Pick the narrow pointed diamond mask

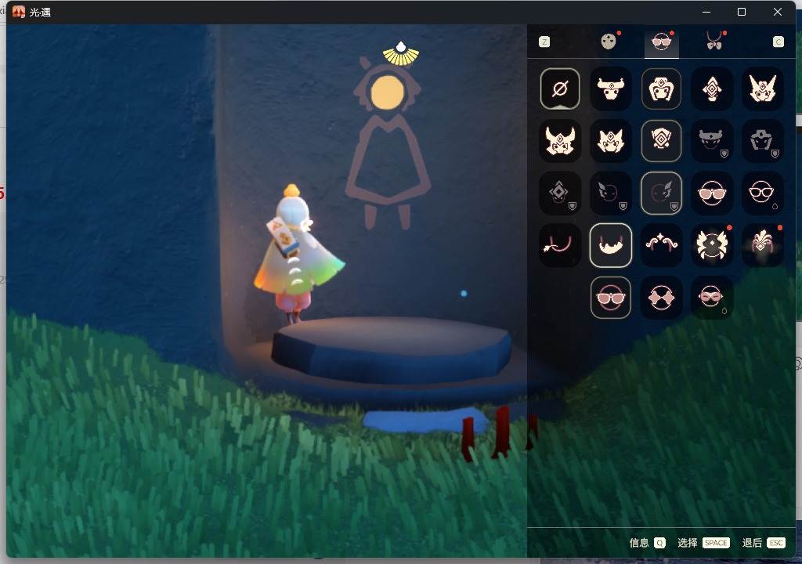(711, 89)
